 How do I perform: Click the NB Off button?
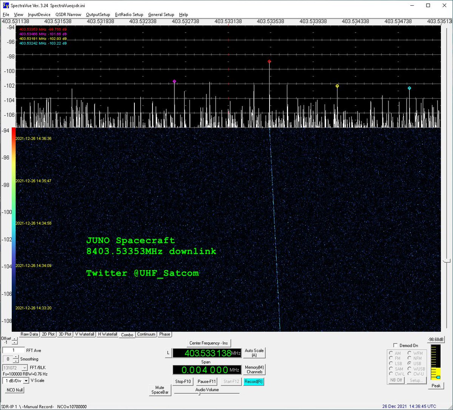[x=396, y=380]
